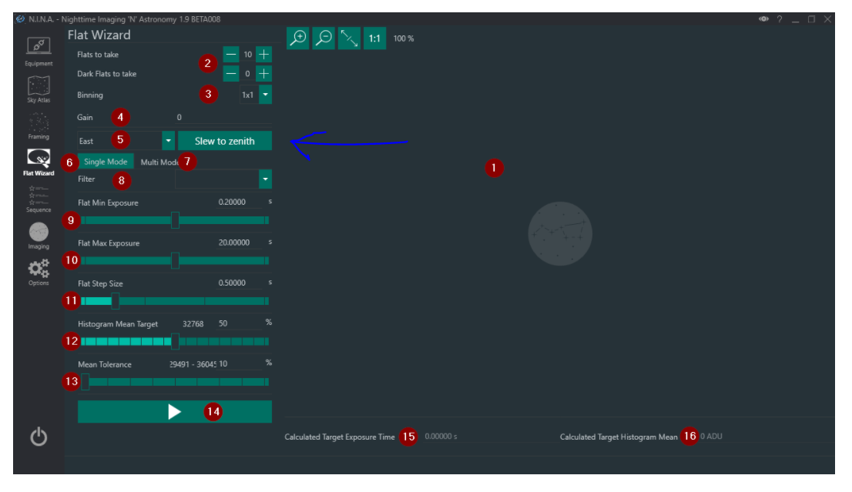
Task: Decrease Flats to take count
Action: point(231,55)
